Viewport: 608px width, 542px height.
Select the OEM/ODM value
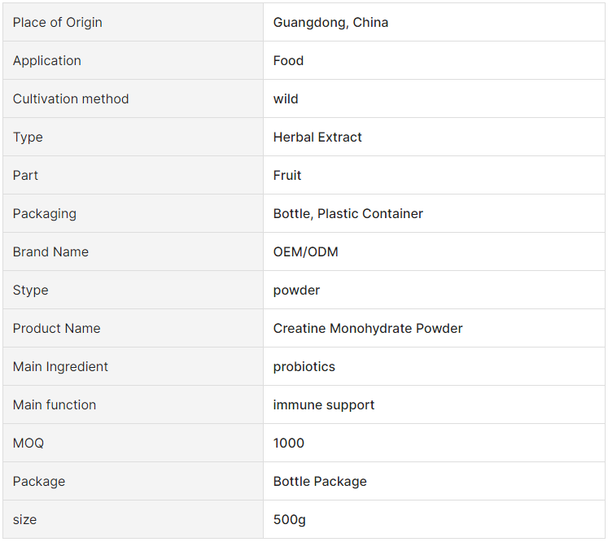tap(305, 252)
